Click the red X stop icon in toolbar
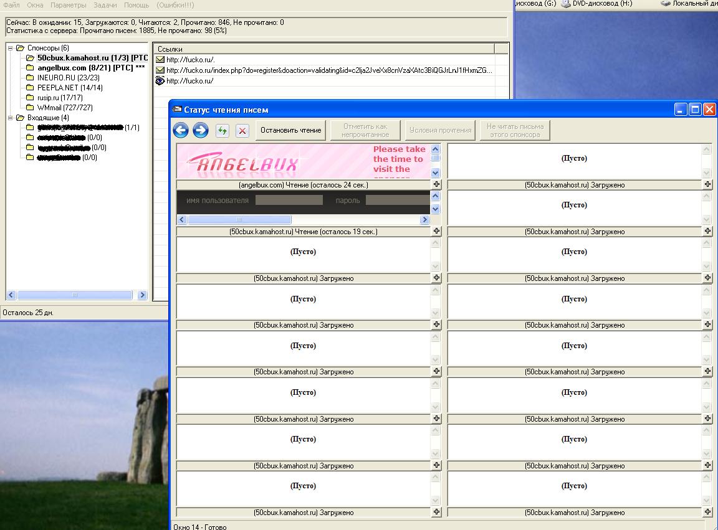This screenshot has width=718, height=530. coord(242,131)
